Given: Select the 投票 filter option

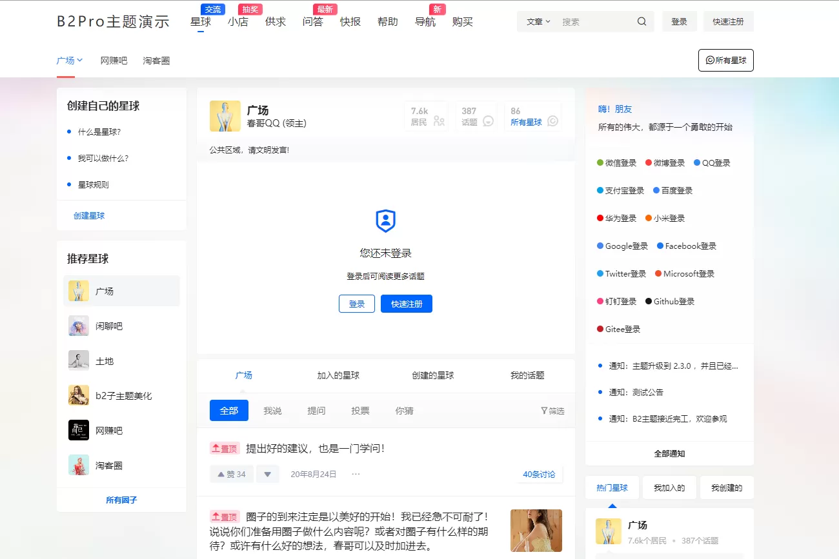Looking at the screenshot, I should coord(360,411).
